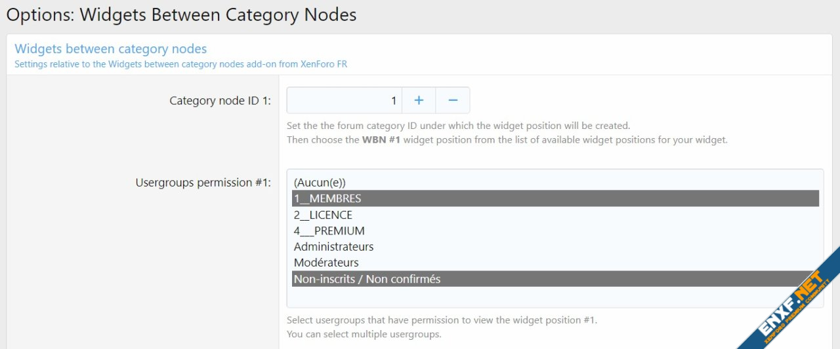
Task: Click the ENXF.NET watermark logo
Action: [x=791, y=302]
